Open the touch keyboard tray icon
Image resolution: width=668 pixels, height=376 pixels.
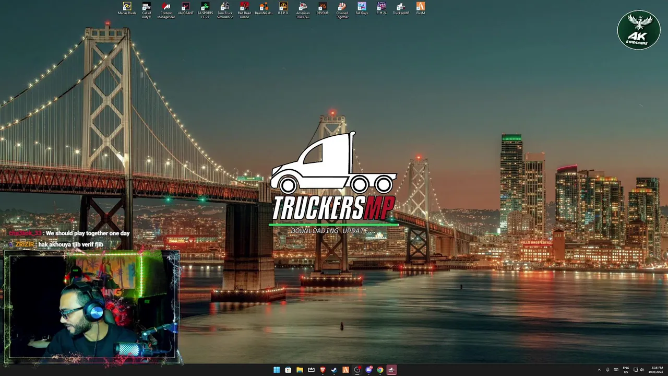click(x=616, y=370)
